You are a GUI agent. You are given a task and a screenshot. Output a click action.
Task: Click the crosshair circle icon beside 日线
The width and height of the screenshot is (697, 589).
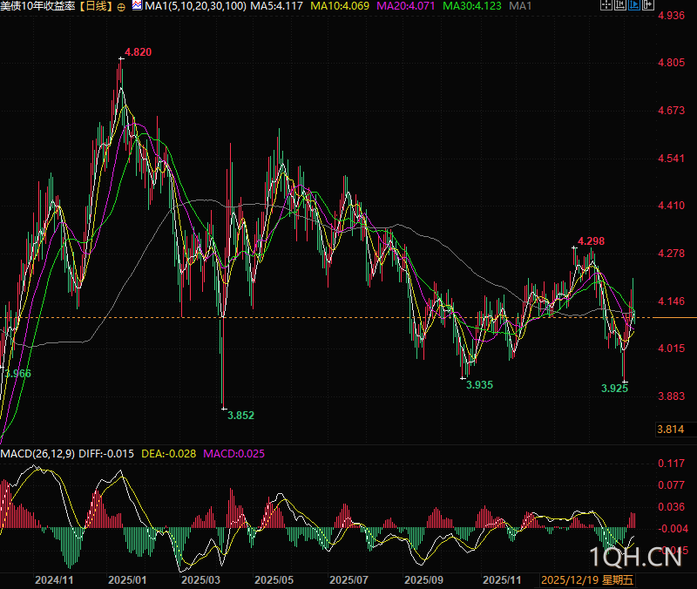(120, 7)
